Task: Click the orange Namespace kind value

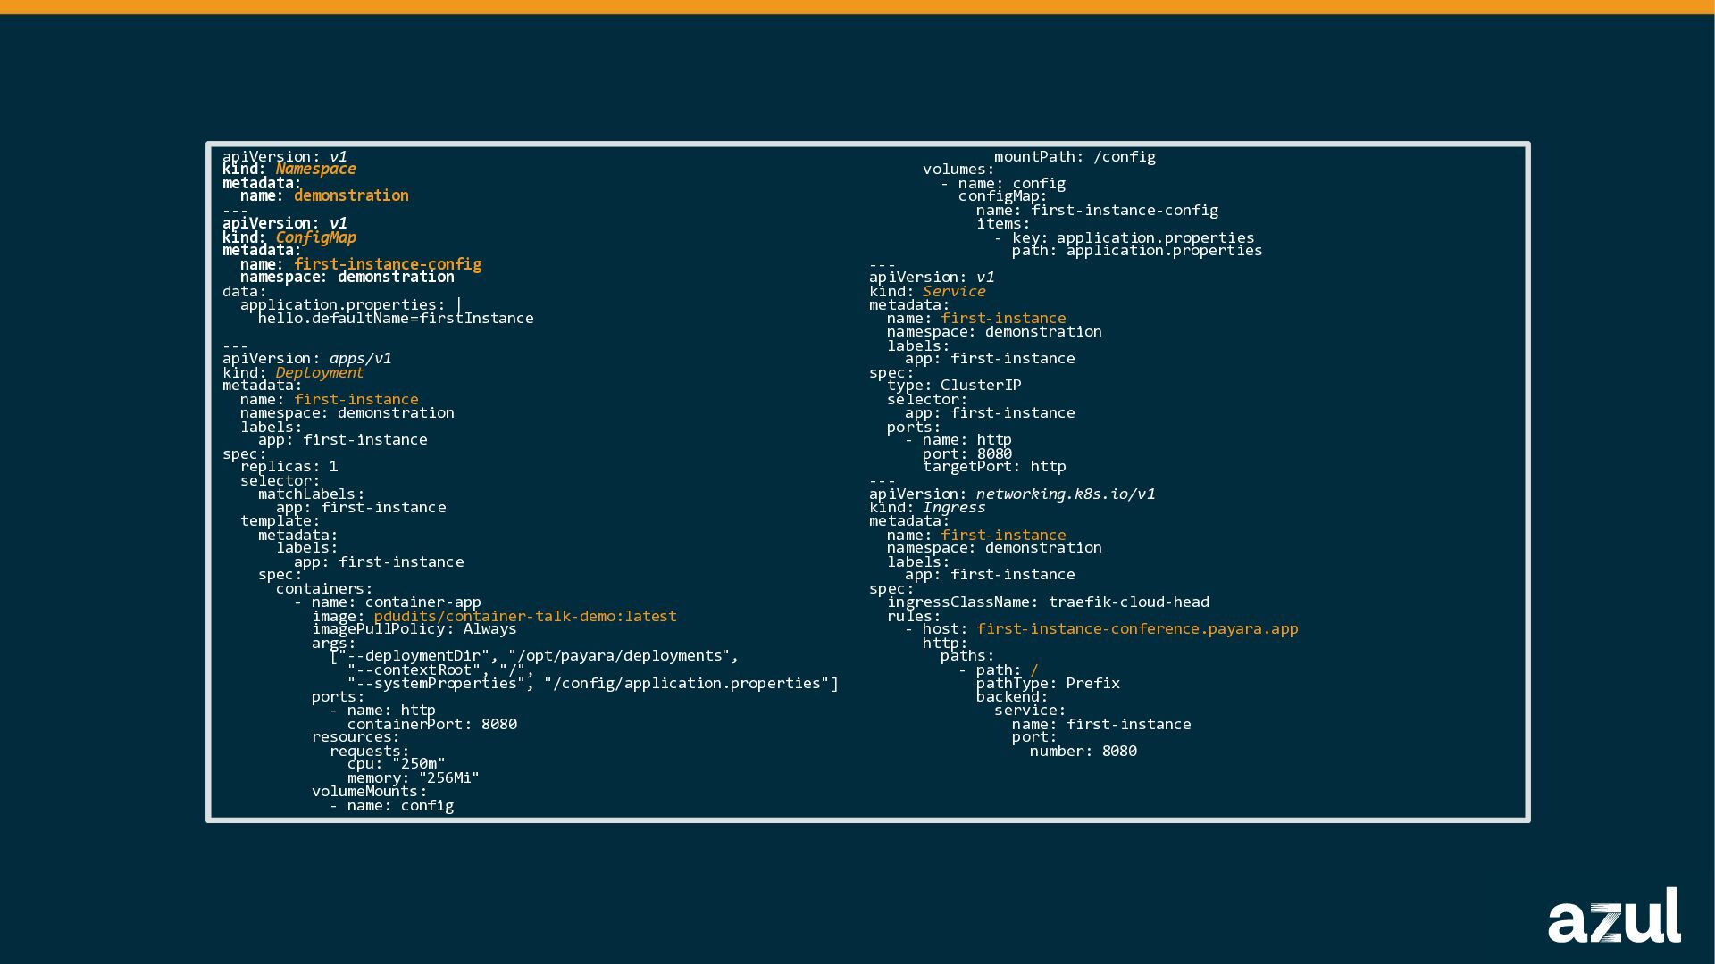Action: tap(315, 169)
